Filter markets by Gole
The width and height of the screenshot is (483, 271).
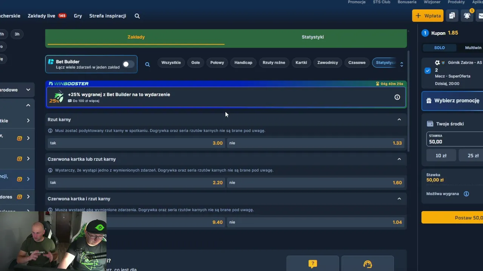[x=195, y=62]
